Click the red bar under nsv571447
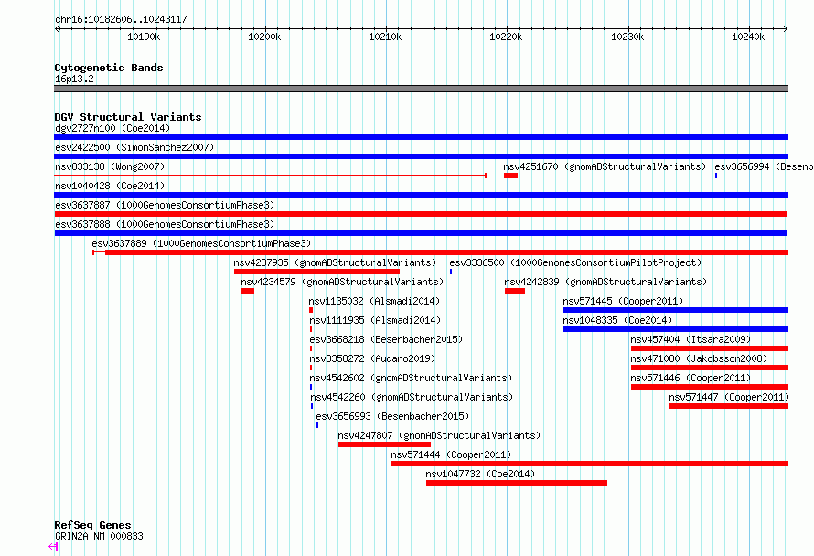This screenshot has height=556, width=814. pos(729,406)
